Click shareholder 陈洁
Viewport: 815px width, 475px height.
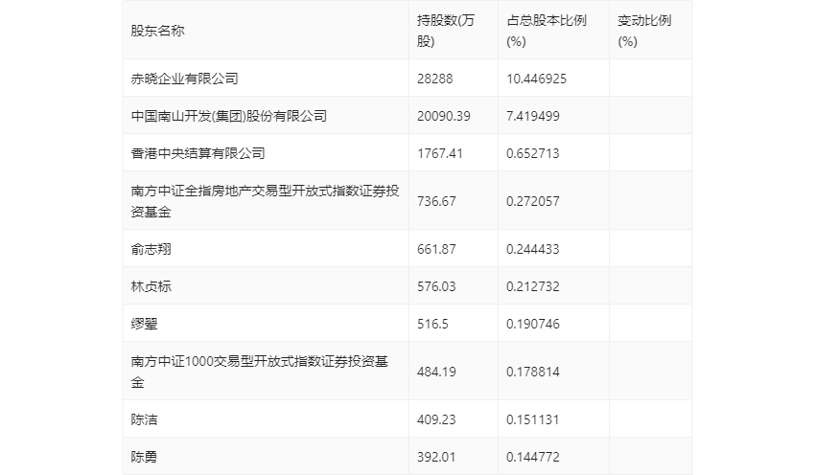(x=144, y=418)
